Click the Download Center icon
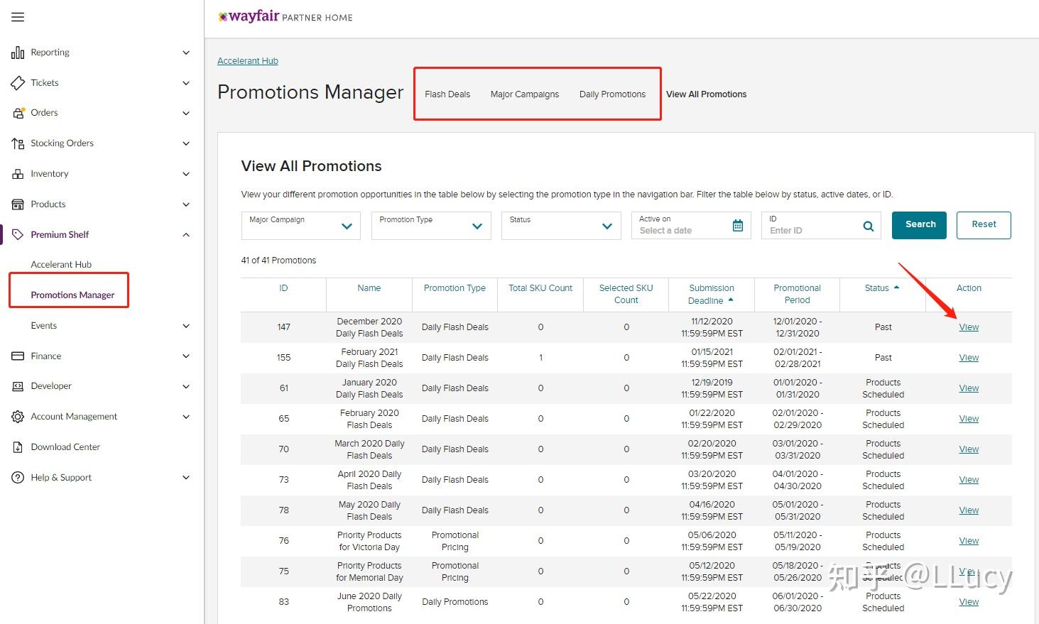Screen dimensions: 1039x624 (x=18, y=447)
